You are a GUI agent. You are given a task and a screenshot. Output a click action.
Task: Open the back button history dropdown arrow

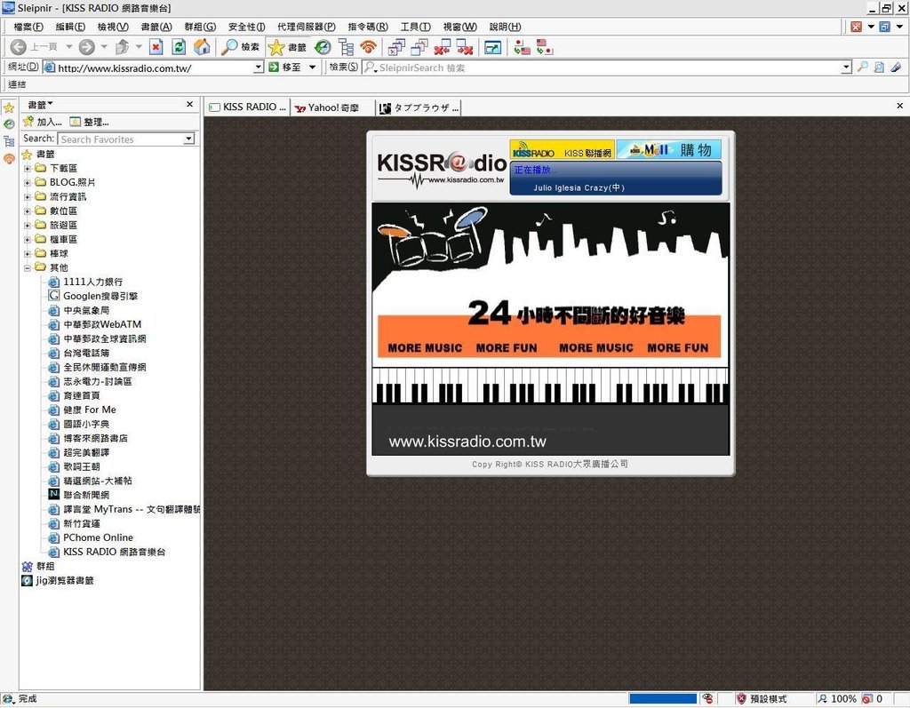pyautogui.click(x=69, y=47)
